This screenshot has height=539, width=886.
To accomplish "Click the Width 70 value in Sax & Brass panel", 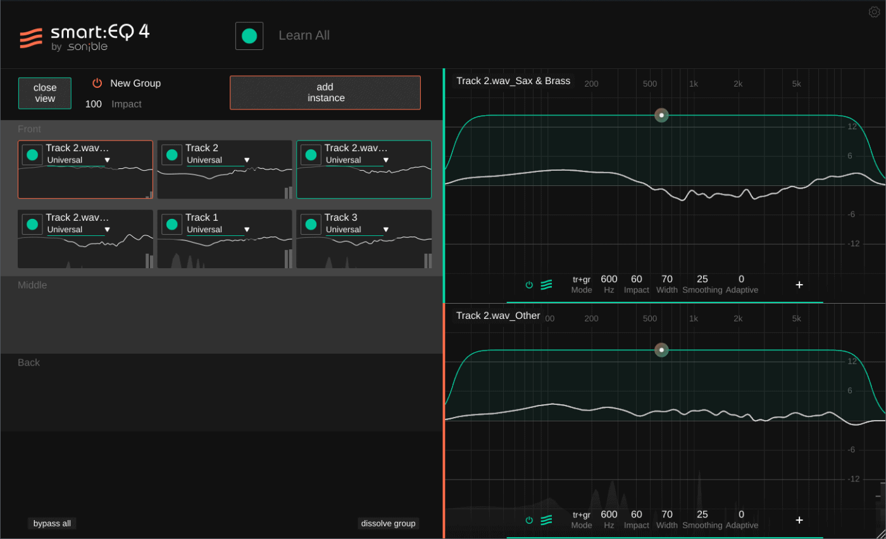I will 667,279.
